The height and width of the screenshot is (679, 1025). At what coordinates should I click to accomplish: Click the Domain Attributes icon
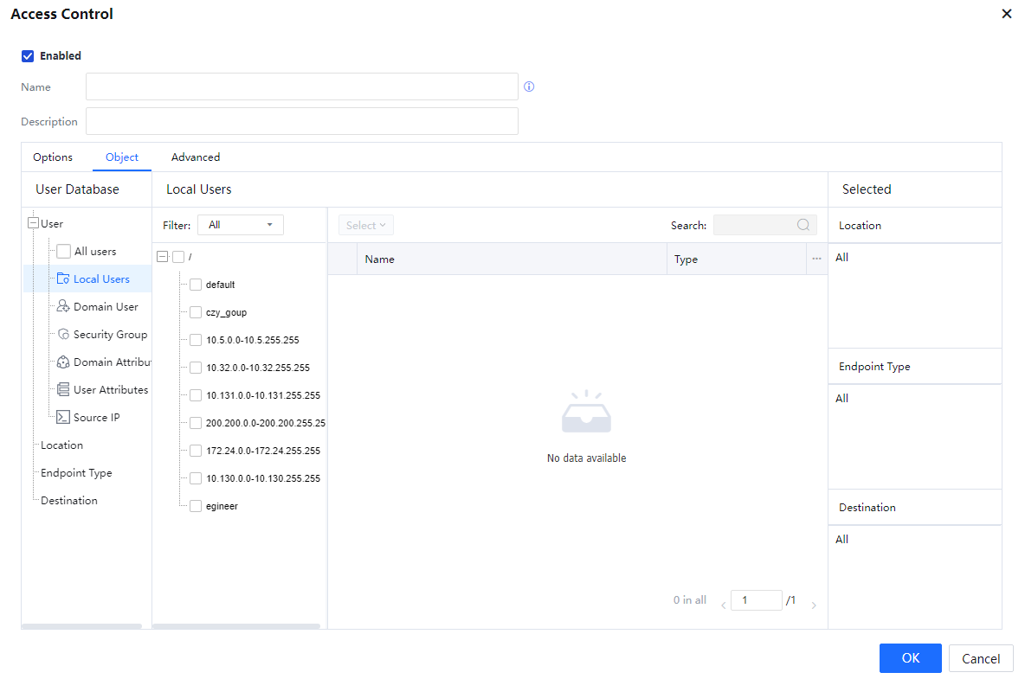click(63, 362)
